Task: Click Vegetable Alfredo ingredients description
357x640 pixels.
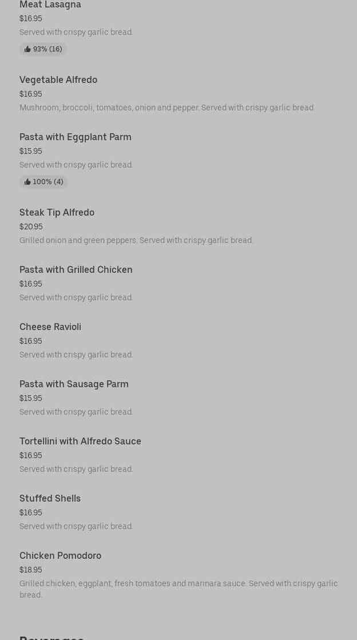Action: 167,108
